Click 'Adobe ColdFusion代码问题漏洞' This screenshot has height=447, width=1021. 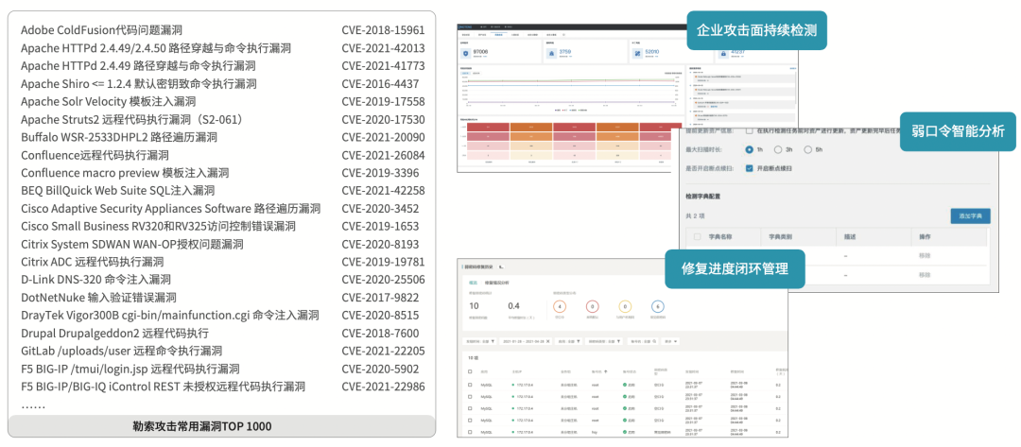101,30
